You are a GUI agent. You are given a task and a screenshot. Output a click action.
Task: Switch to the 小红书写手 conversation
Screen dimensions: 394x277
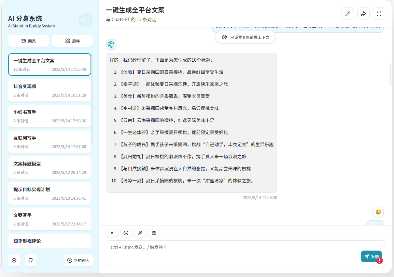49,116
